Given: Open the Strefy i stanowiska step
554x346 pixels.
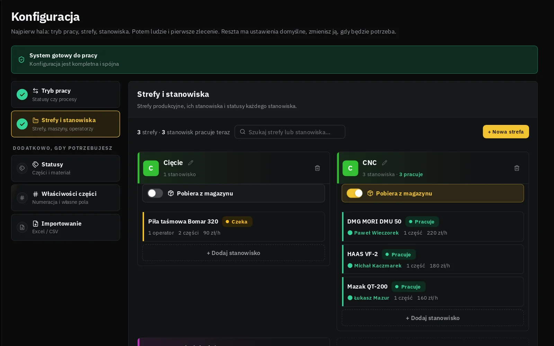Looking at the screenshot, I should click(x=65, y=124).
